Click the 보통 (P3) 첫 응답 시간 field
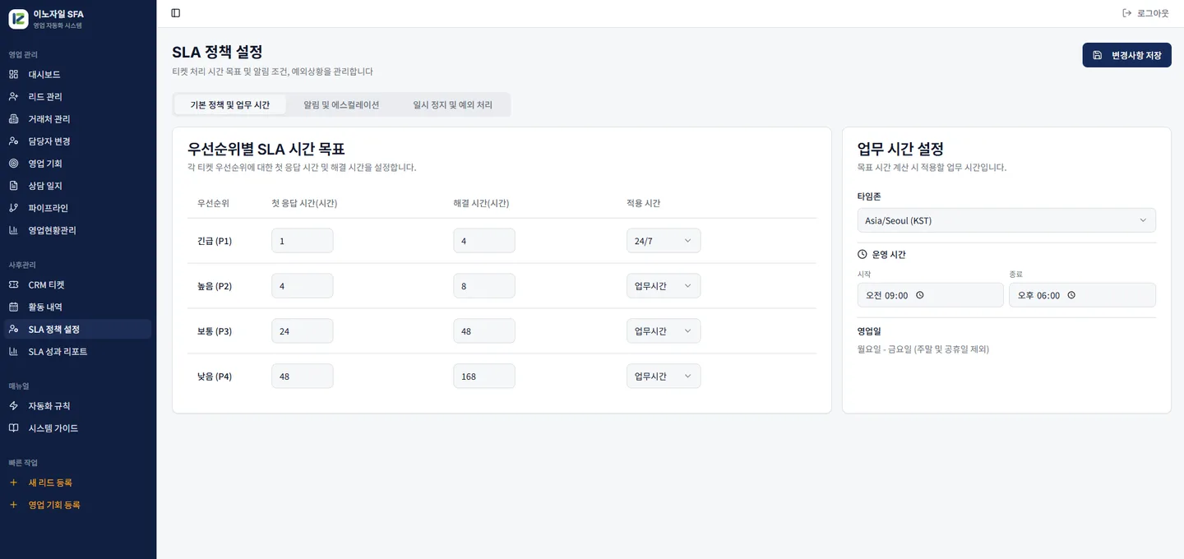This screenshot has height=559, width=1184. (x=303, y=331)
